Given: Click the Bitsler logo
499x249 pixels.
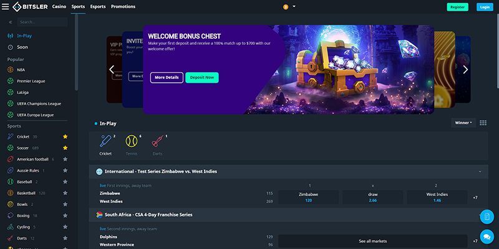Looking at the screenshot, I should pyautogui.click(x=30, y=7).
